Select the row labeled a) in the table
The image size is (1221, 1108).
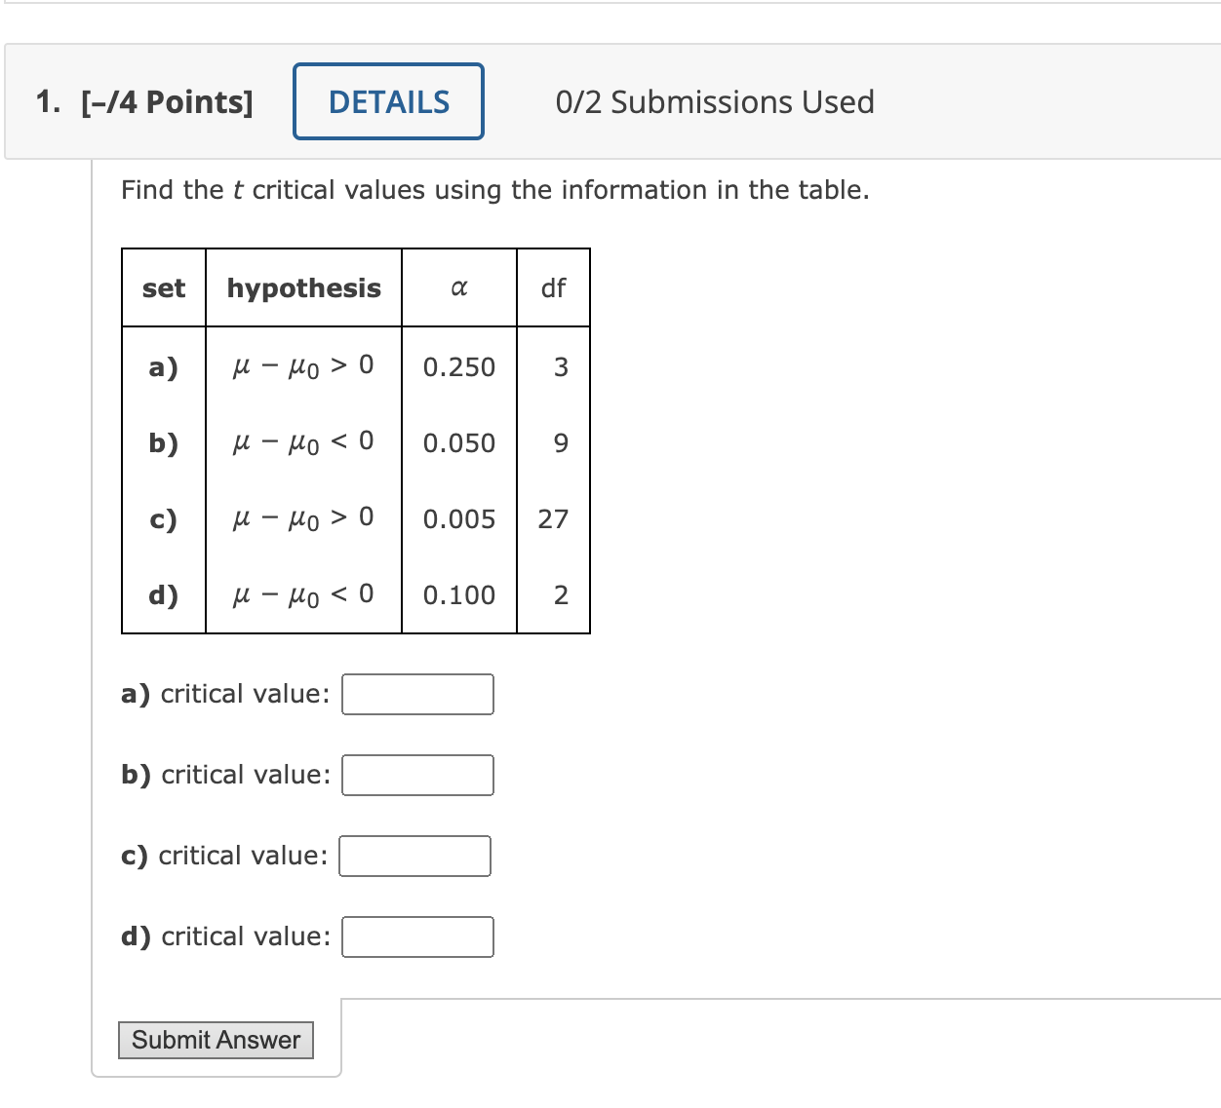163,367
